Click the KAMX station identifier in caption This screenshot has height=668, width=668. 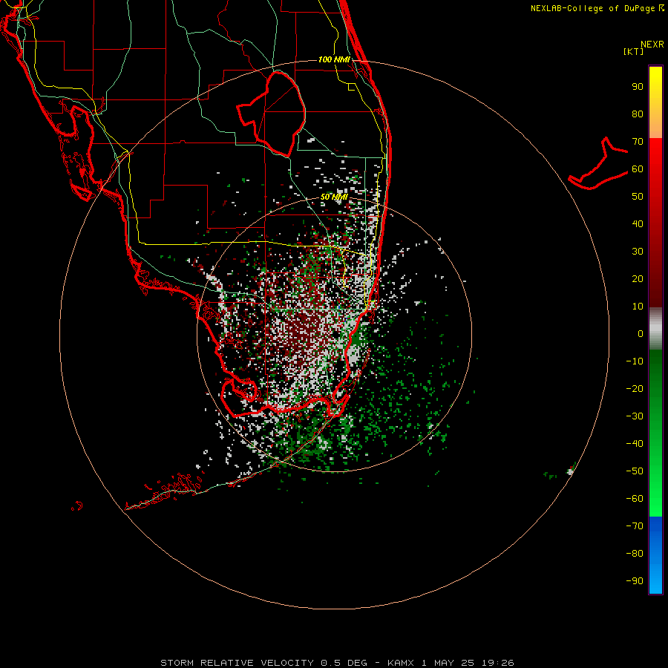(x=401, y=663)
